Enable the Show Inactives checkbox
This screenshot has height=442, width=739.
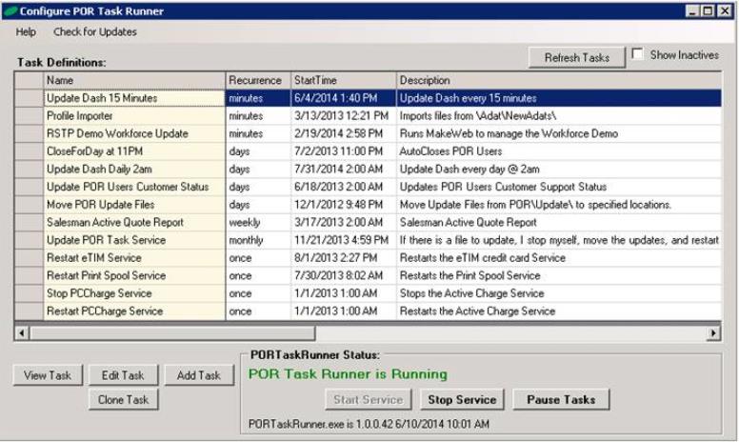[638, 55]
